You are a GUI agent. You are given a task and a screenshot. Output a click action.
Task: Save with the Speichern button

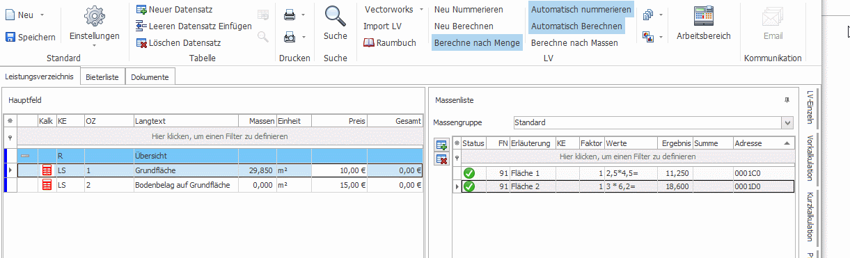31,37
